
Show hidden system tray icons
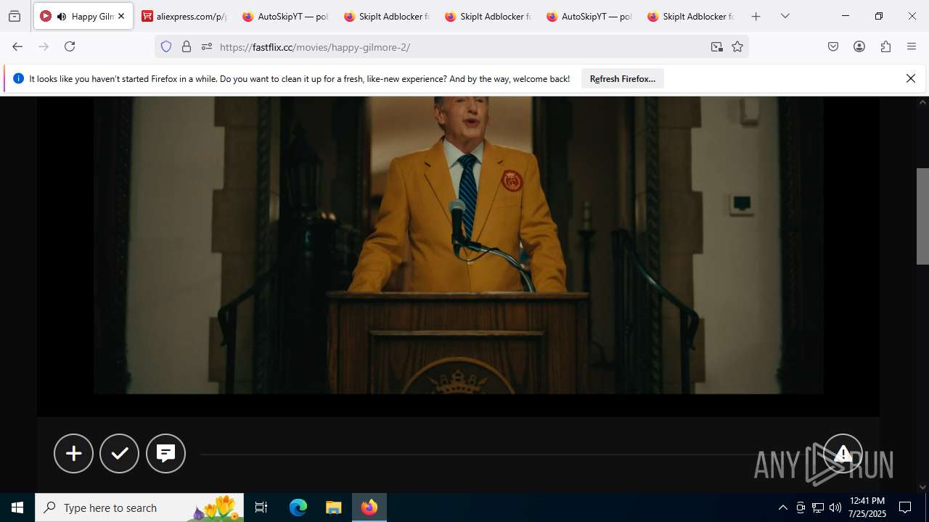(782, 507)
